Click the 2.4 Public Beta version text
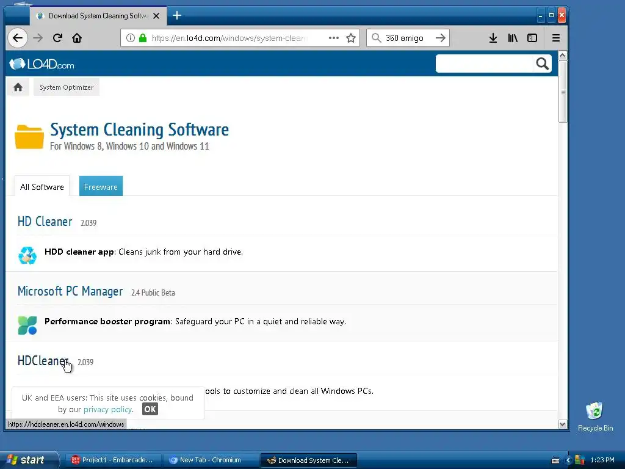Viewport: 625px width, 469px height. point(153,293)
